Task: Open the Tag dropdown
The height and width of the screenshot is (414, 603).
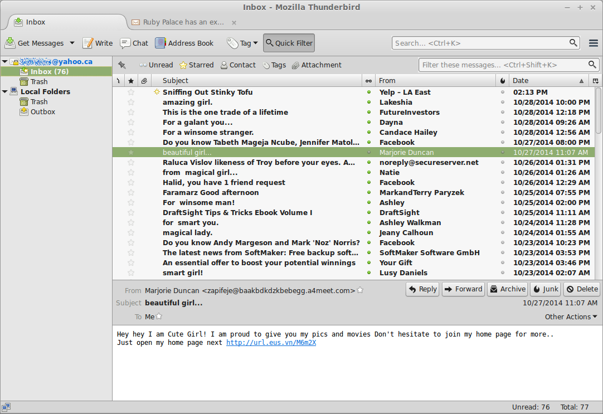Action: [x=242, y=43]
